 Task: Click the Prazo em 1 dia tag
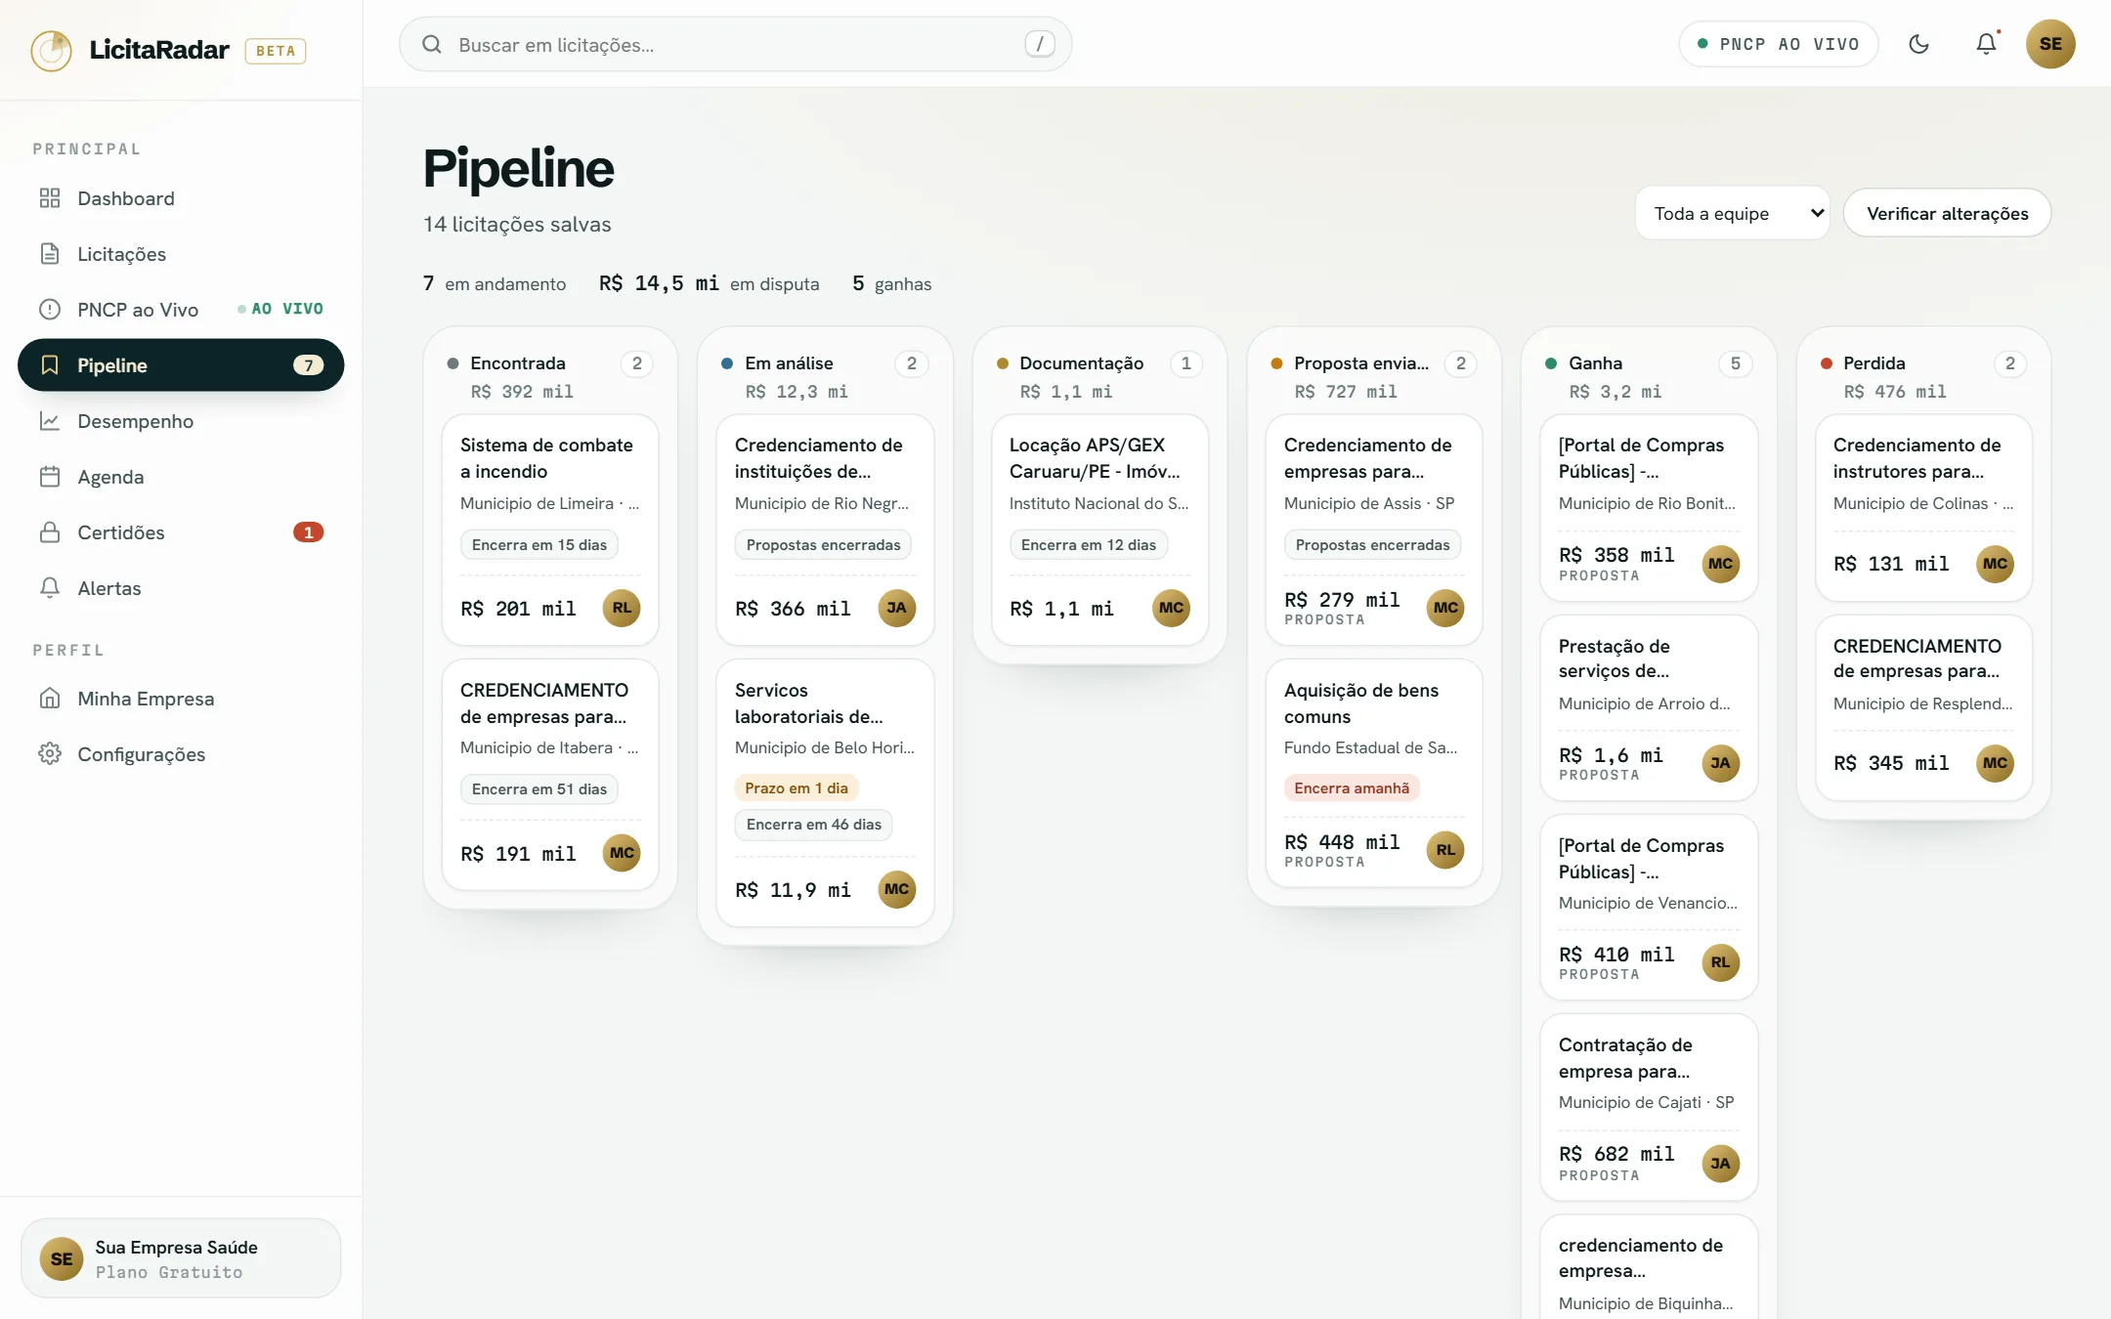[796, 788]
